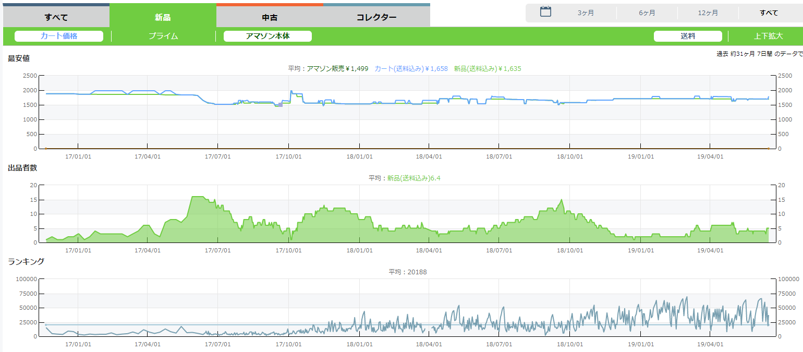Open the 中古 tab

[270, 17]
